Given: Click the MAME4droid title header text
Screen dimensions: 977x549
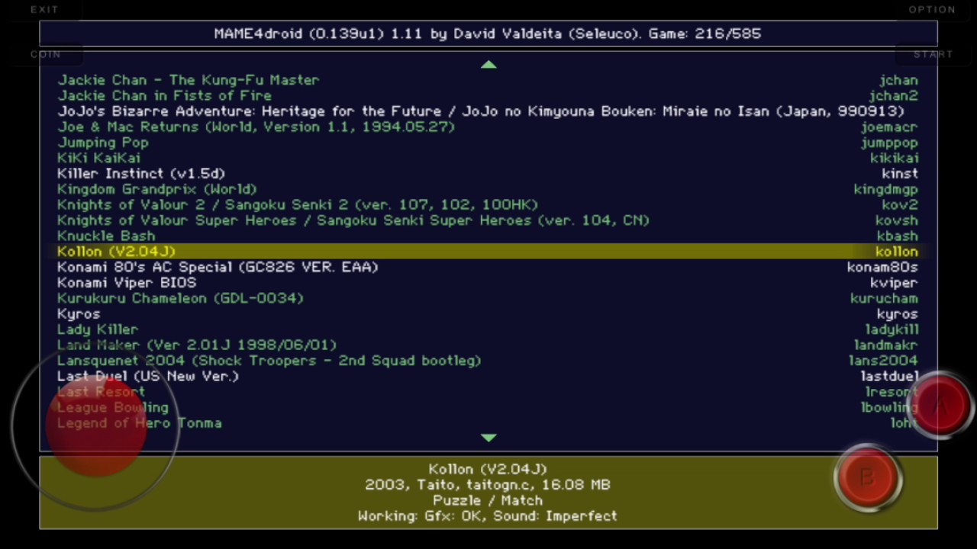Looking at the screenshot, I should pos(488,34).
